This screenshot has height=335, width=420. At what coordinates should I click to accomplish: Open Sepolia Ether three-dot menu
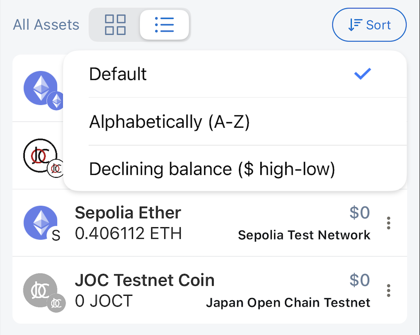[389, 223]
